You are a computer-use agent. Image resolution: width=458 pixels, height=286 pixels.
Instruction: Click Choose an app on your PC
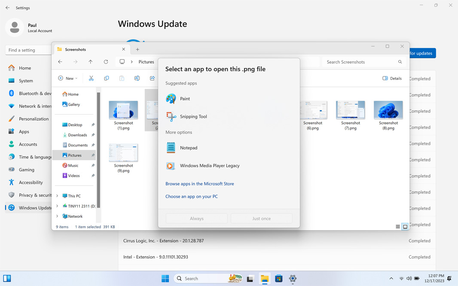click(x=192, y=197)
